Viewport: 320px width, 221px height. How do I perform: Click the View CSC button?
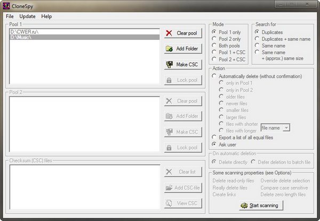[183, 203]
